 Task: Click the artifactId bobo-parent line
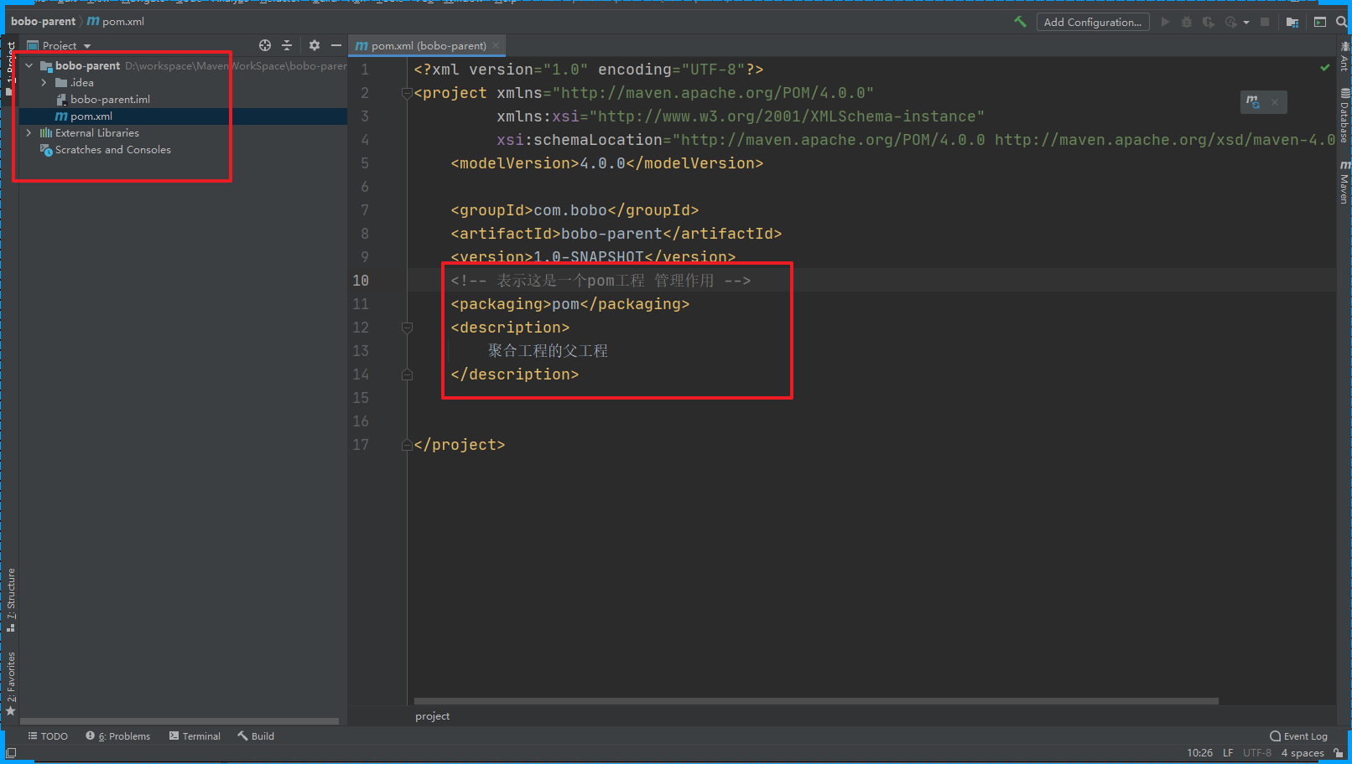point(616,234)
